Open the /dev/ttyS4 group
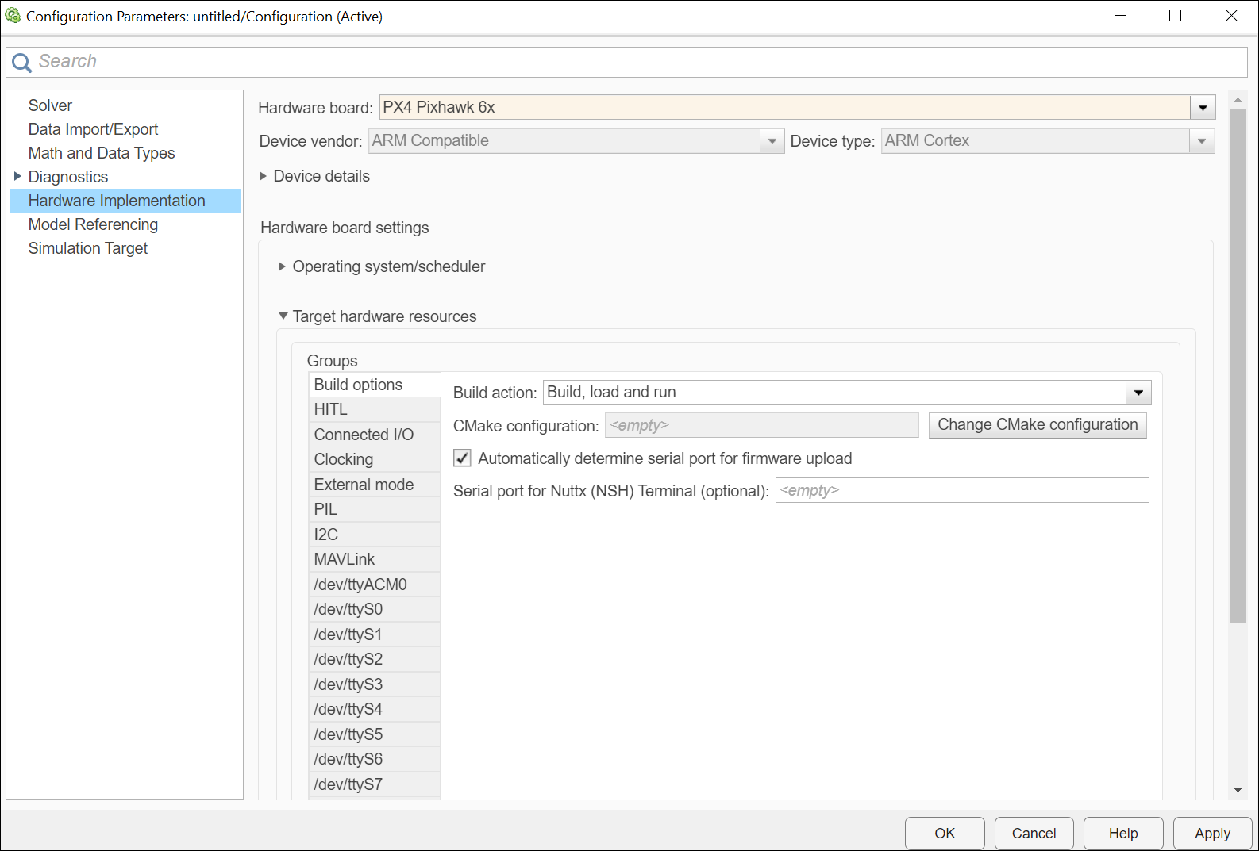The height and width of the screenshot is (851, 1259). 375,709
